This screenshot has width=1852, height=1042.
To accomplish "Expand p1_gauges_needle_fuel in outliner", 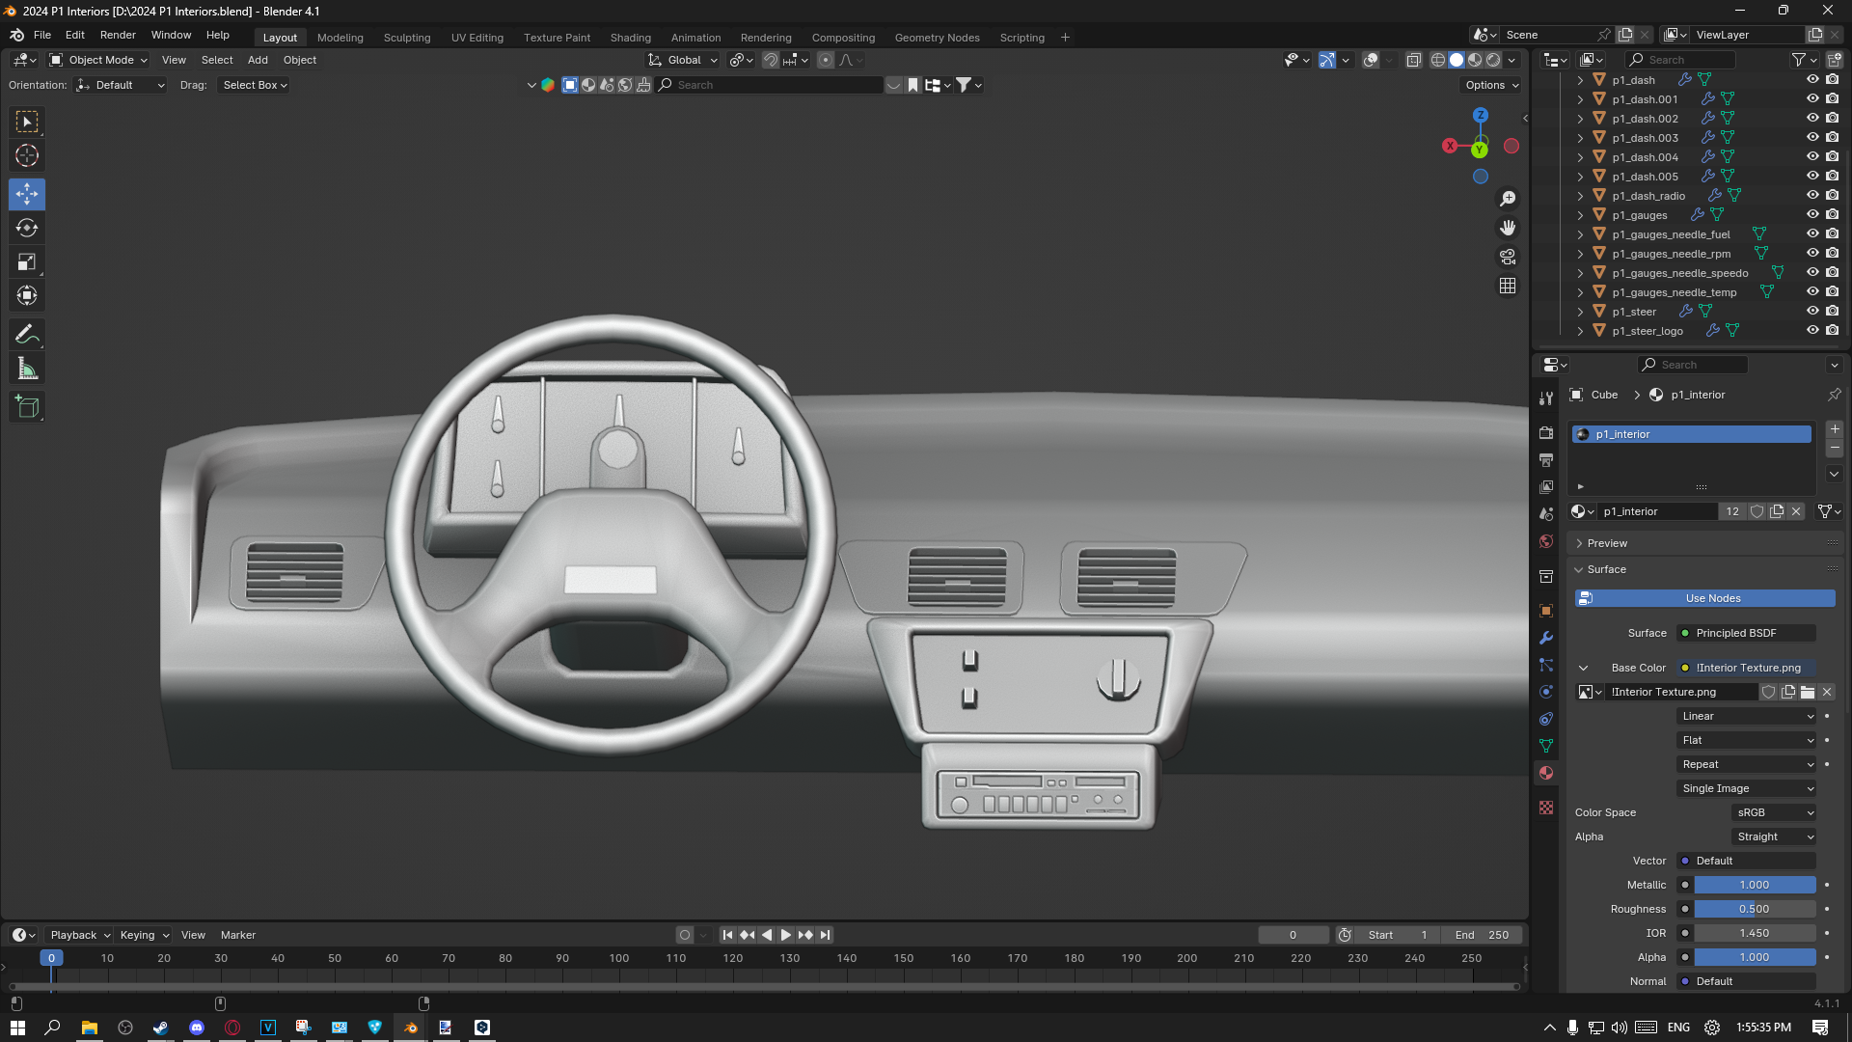I will coord(1580,234).
